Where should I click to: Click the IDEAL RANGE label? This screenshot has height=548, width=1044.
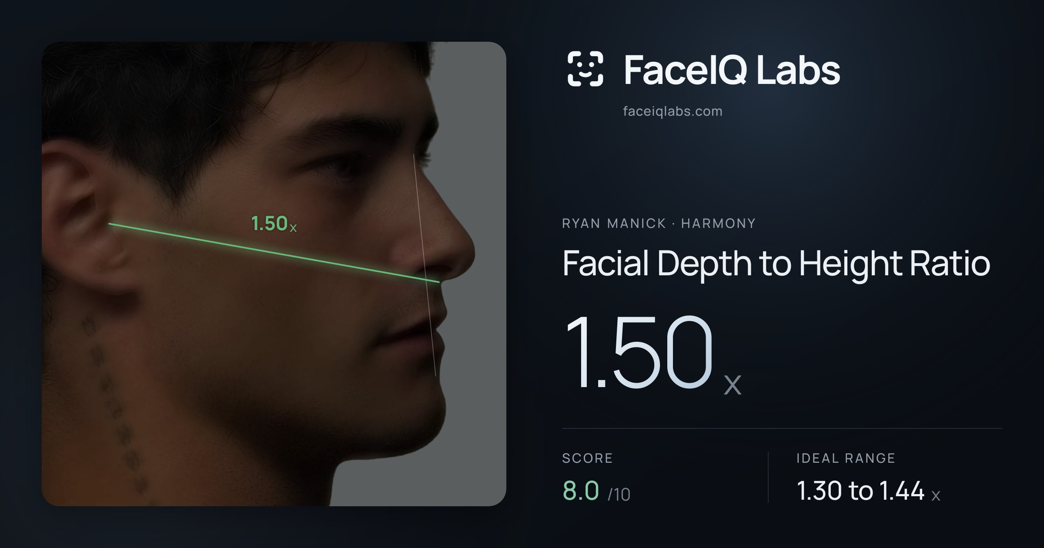coord(846,458)
